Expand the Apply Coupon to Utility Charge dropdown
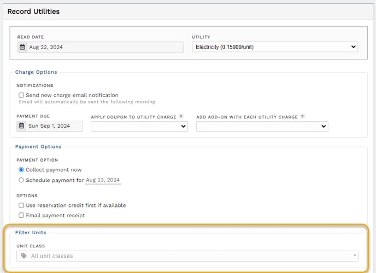 click(139, 126)
